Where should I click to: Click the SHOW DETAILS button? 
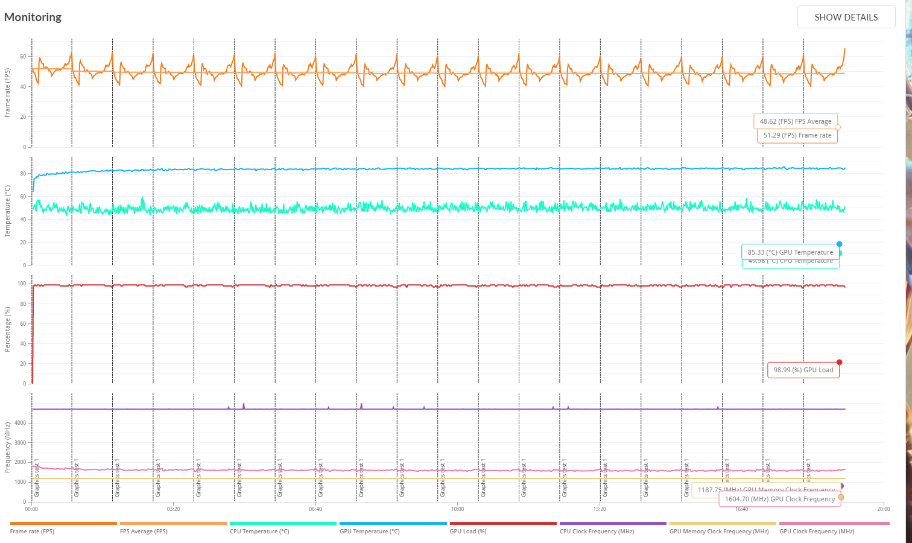point(846,17)
